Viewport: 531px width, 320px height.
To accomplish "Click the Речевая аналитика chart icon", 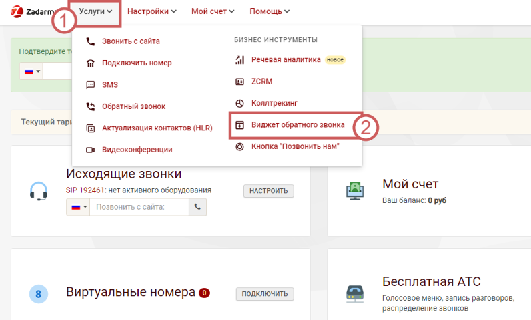I will tap(240, 60).
